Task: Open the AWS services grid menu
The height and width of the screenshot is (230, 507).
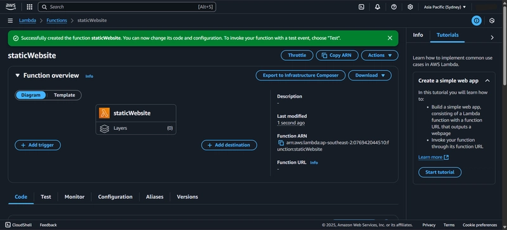Action: [29, 7]
